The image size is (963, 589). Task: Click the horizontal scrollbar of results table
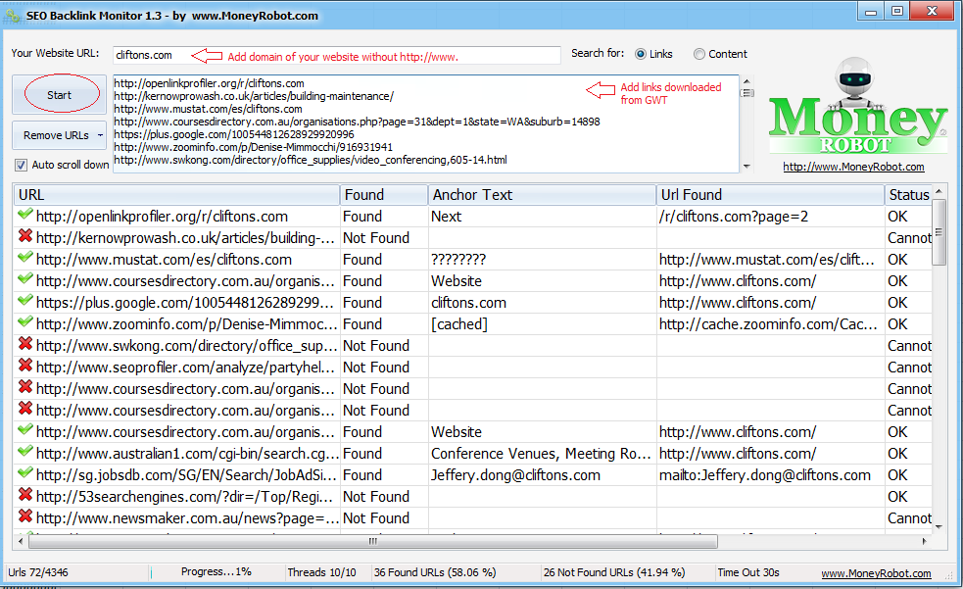(x=372, y=541)
